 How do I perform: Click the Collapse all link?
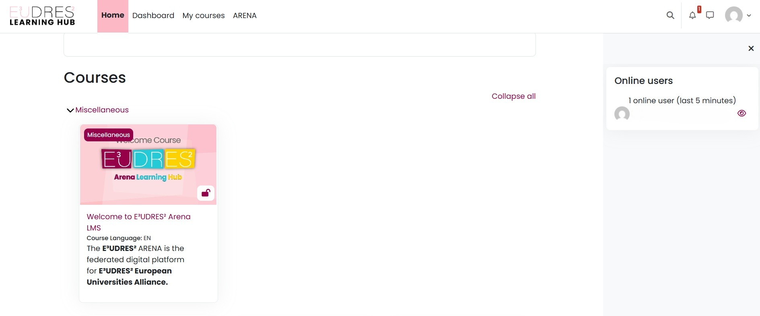513,96
